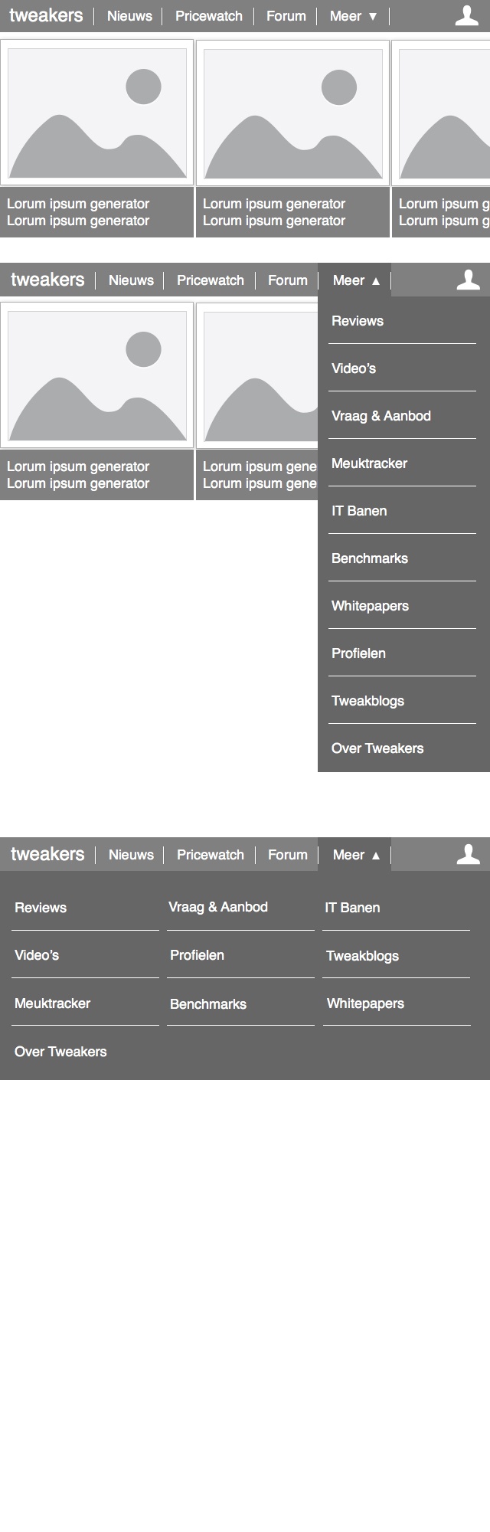Choose Tweakblogs in the three-column menu
The width and height of the screenshot is (490, 1532).
(x=362, y=956)
